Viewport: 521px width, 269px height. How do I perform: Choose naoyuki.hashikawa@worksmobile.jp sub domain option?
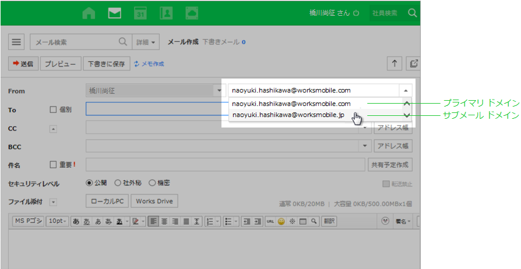[288, 115]
